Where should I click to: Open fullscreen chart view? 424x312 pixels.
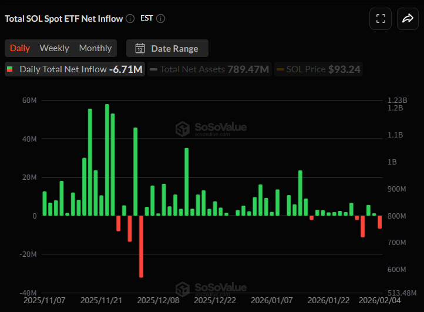[381, 19]
